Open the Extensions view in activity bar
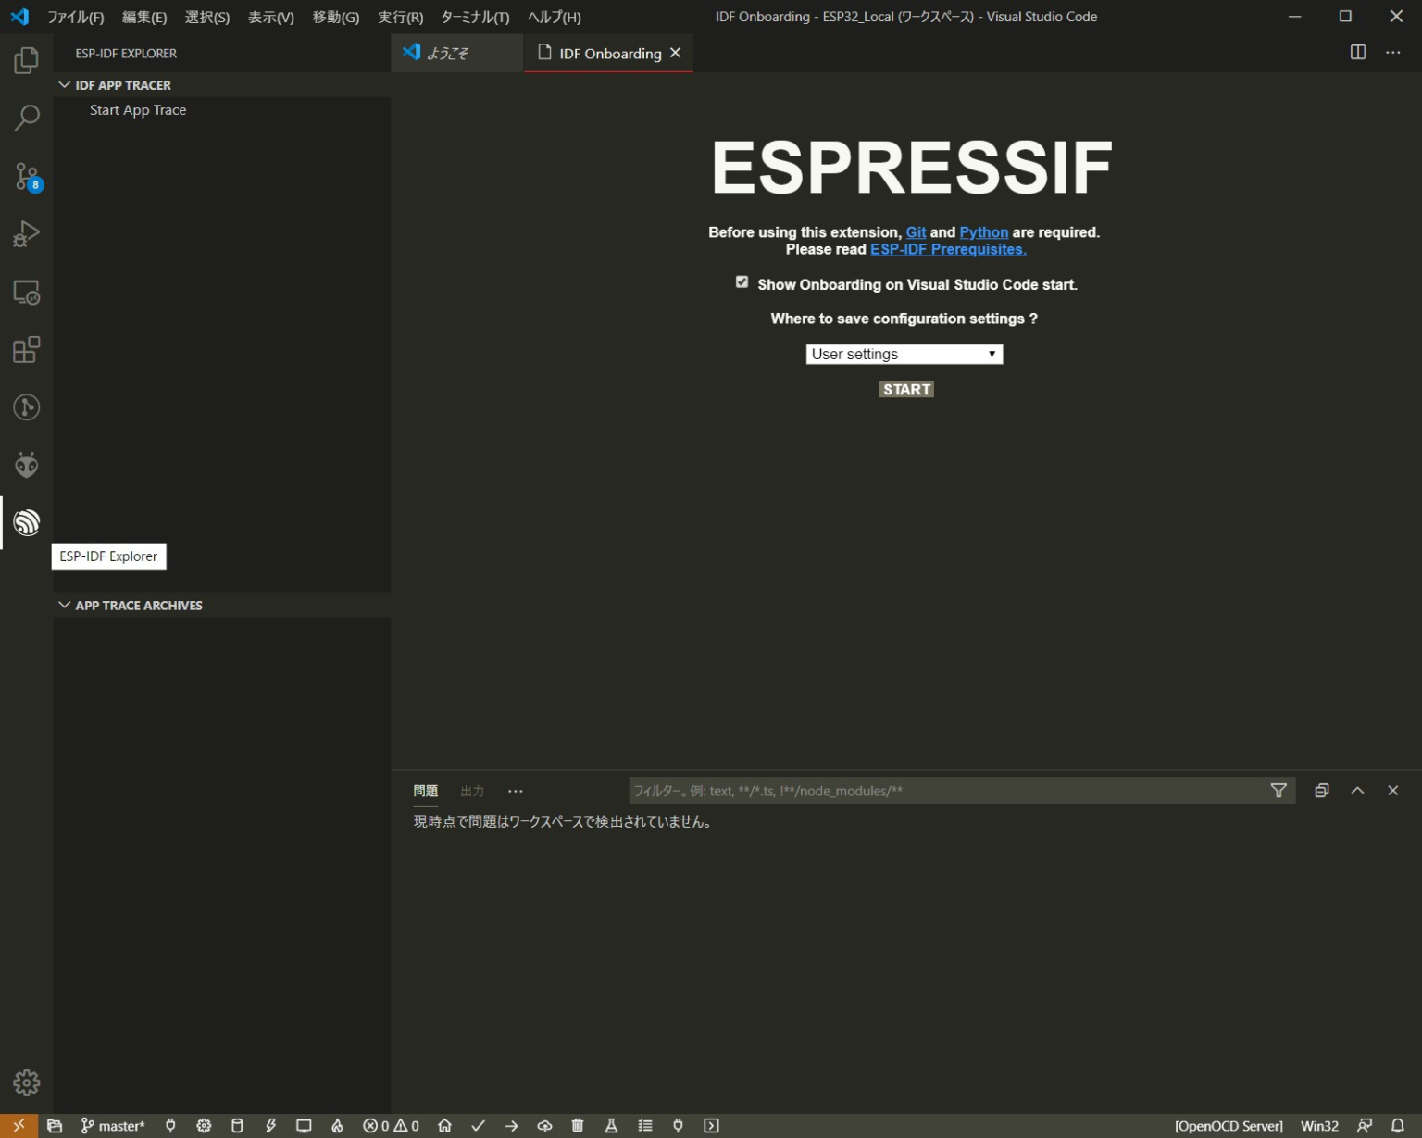The width and height of the screenshot is (1422, 1138). pyautogui.click(x=27, y=349)
